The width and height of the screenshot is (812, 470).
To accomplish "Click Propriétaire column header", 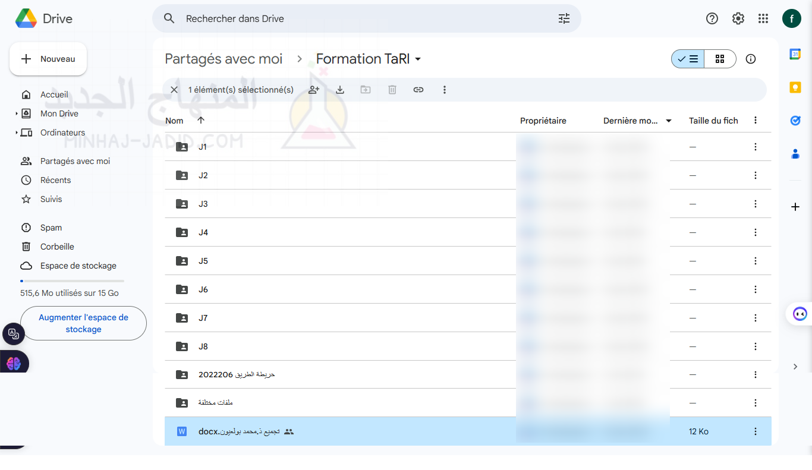I will click(x=543, y=121).
